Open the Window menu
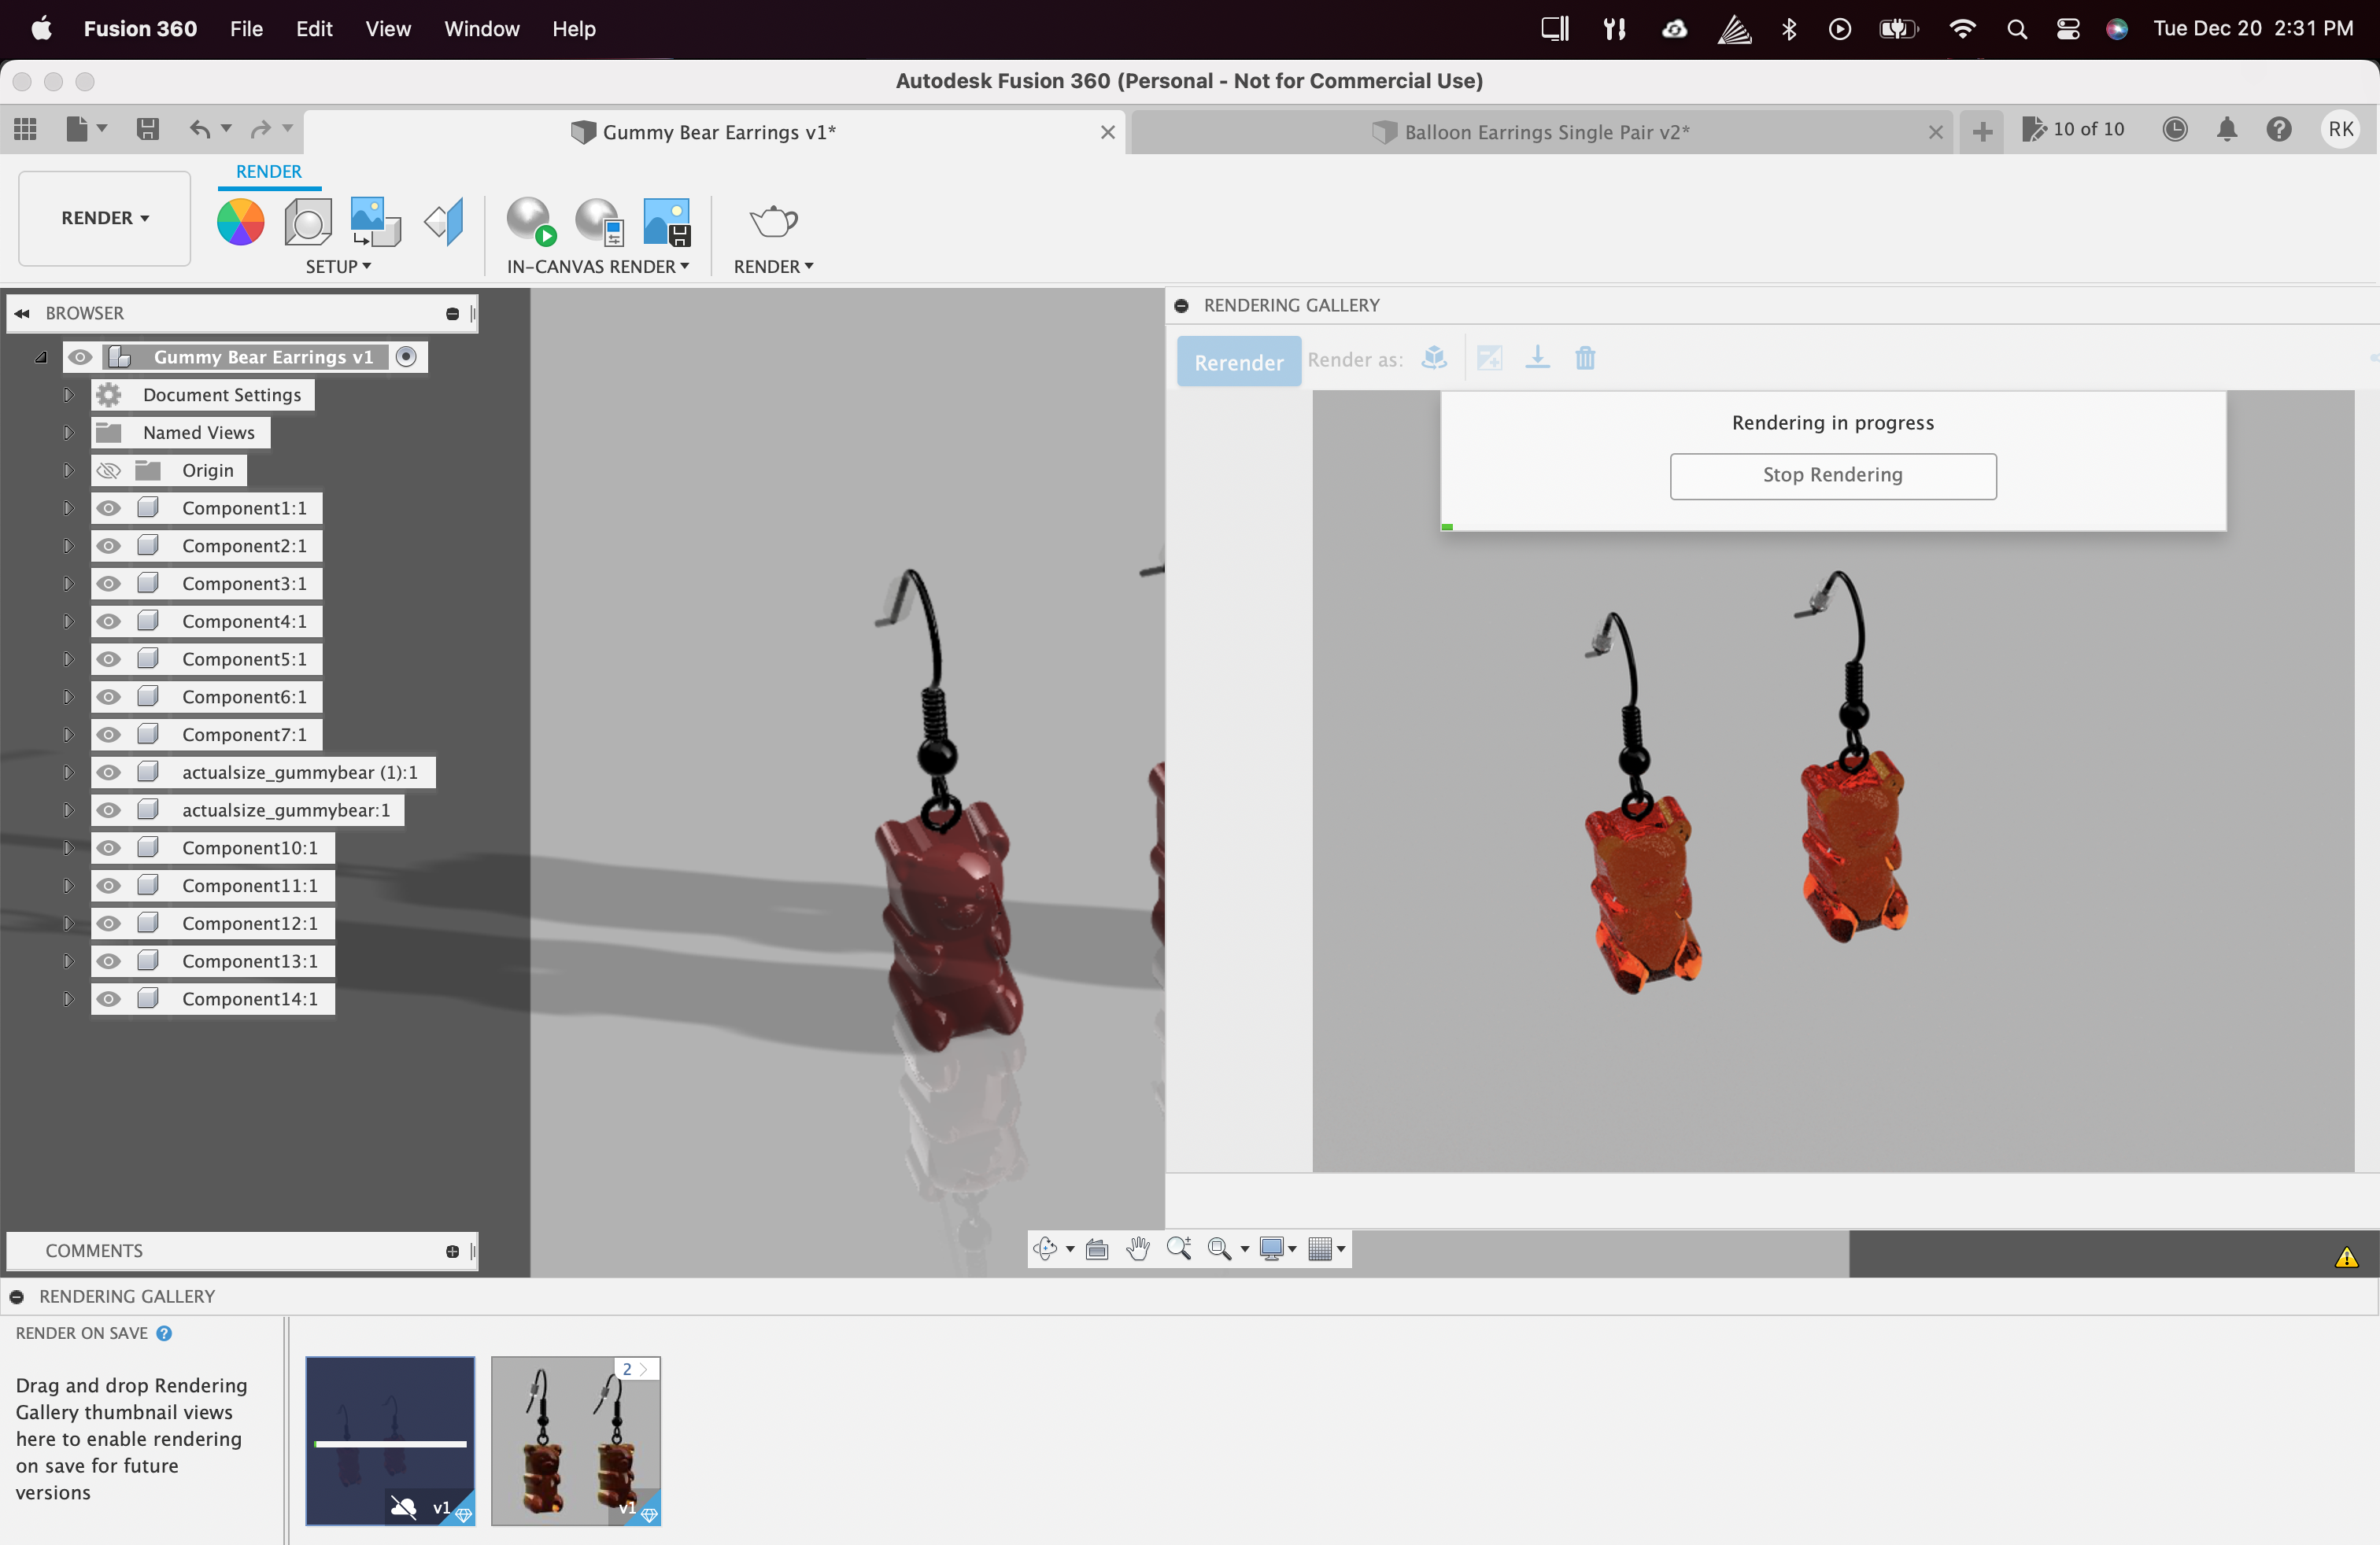 click(x=482, y=29)
